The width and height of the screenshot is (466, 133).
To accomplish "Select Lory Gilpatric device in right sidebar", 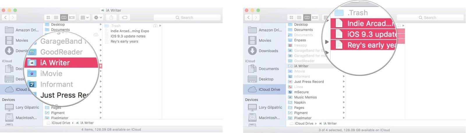I will click(x=270, y=108).
